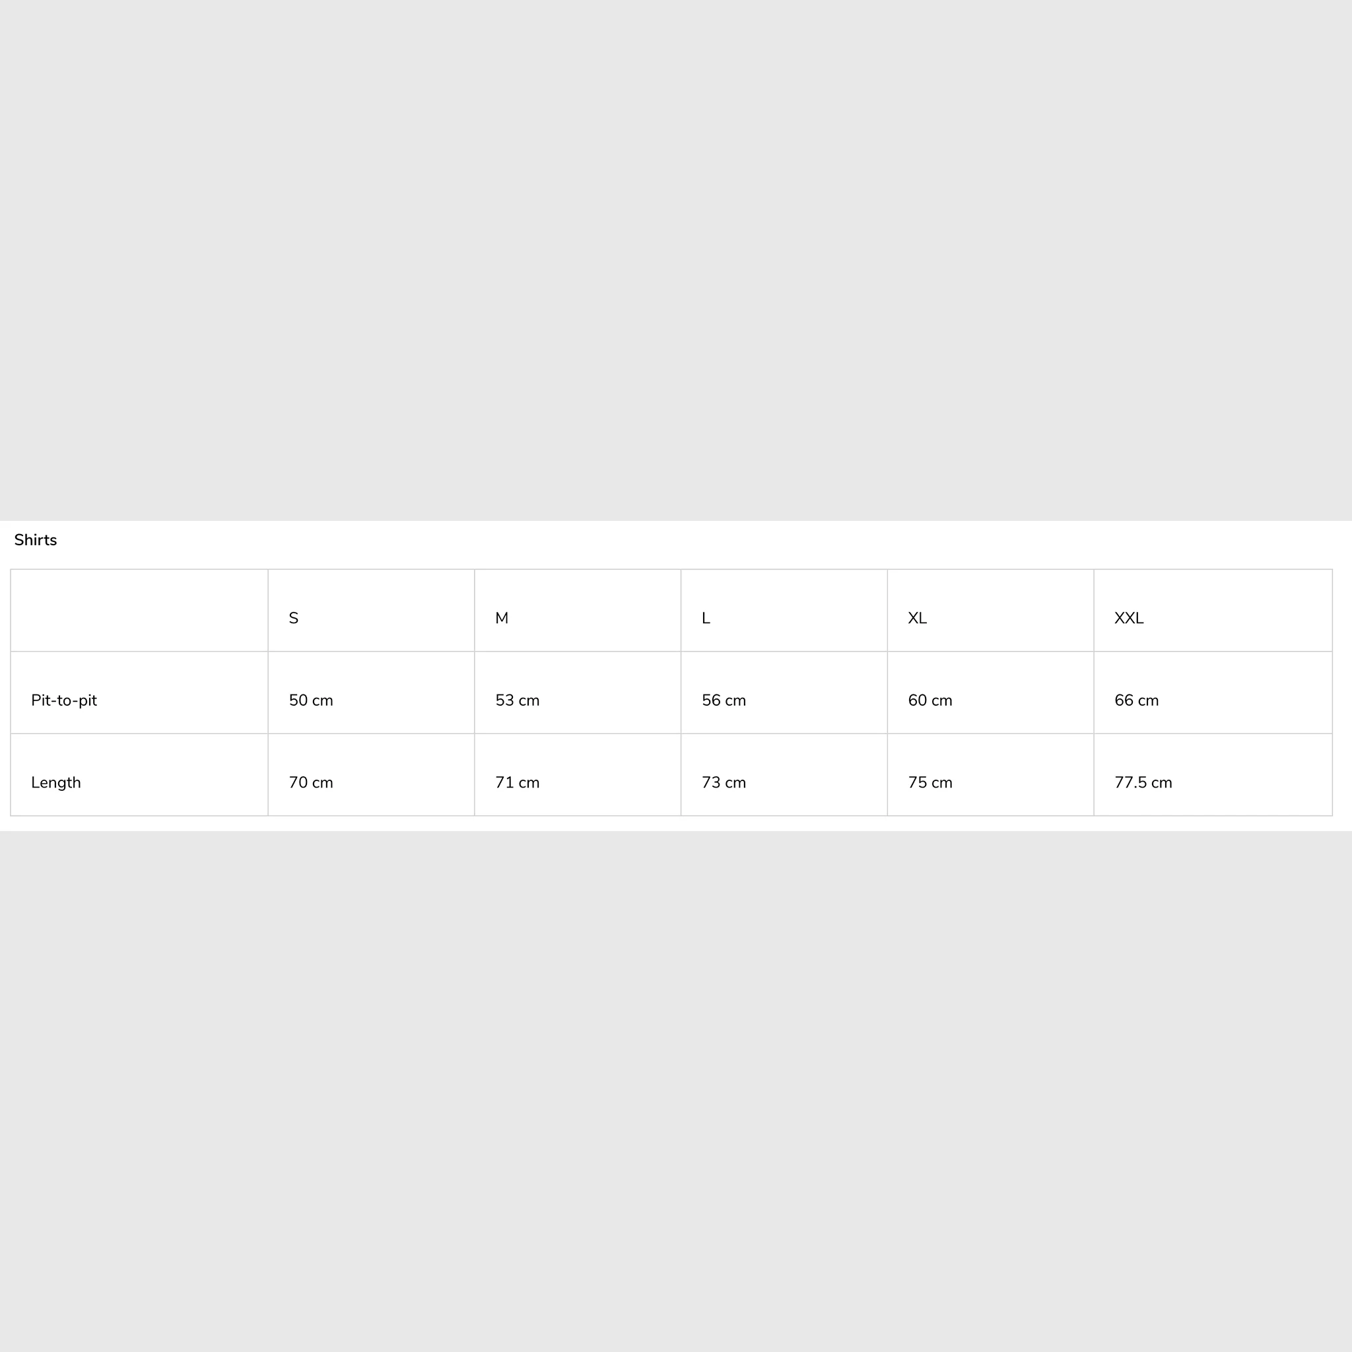
Task: Click the 71 cm cell
Action: (x=578, y=774)
